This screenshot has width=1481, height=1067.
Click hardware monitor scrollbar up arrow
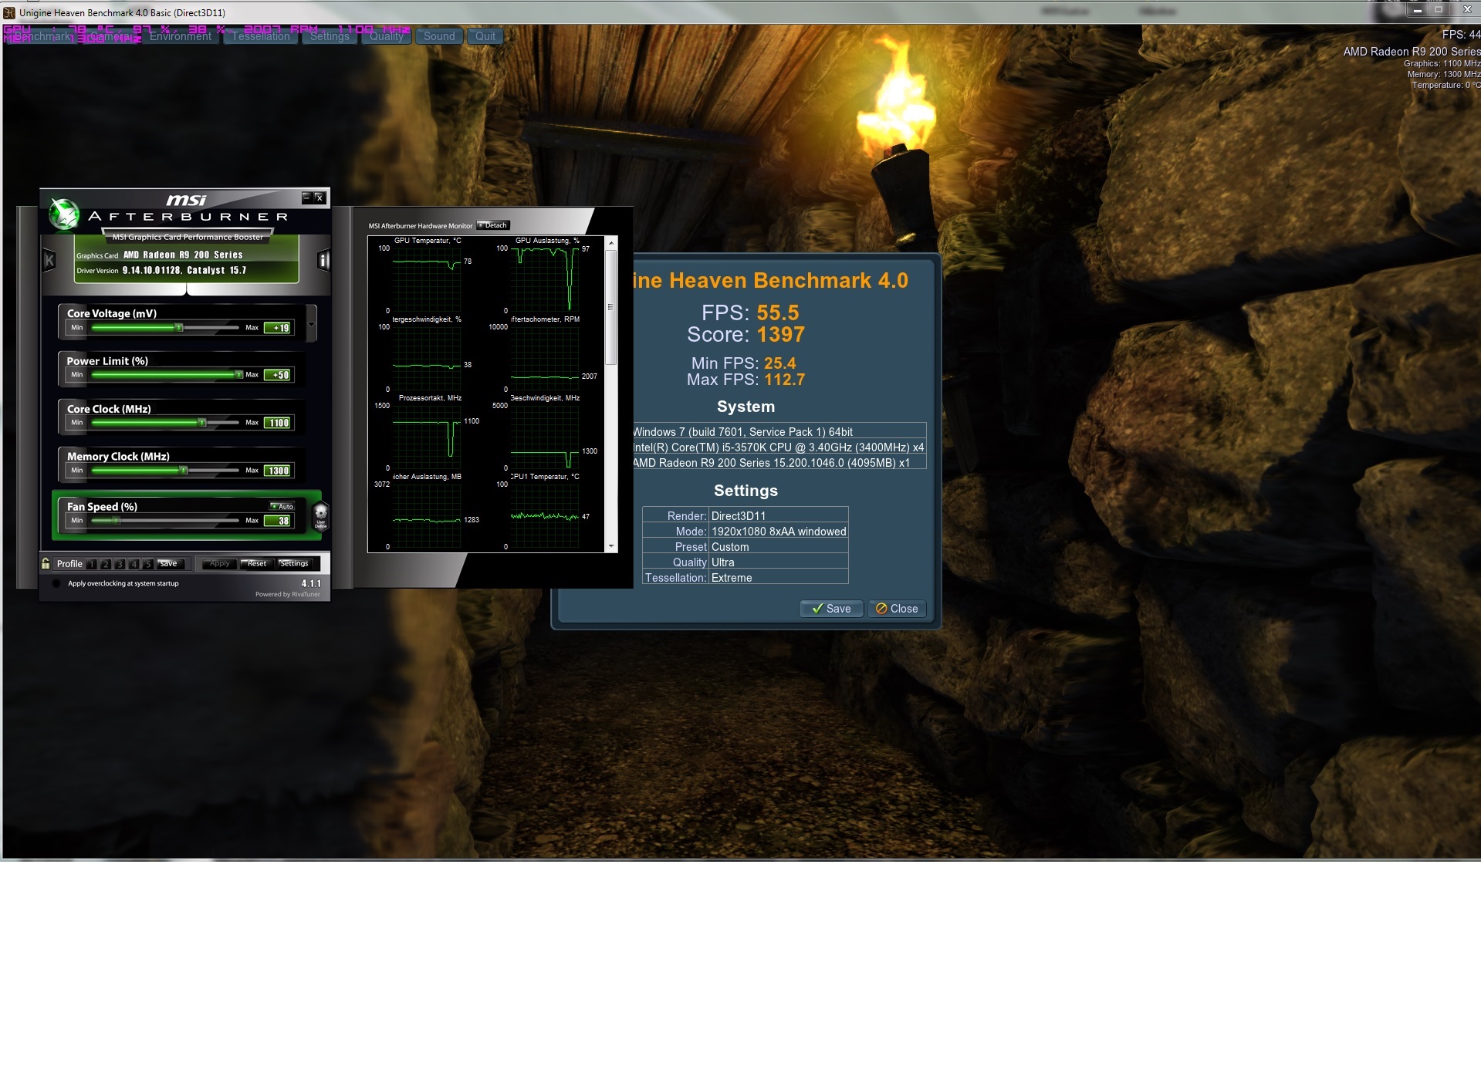click(611, 243)
